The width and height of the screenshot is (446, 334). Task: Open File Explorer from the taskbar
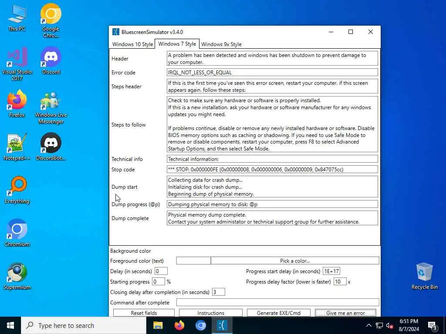(x=158, y=325)
